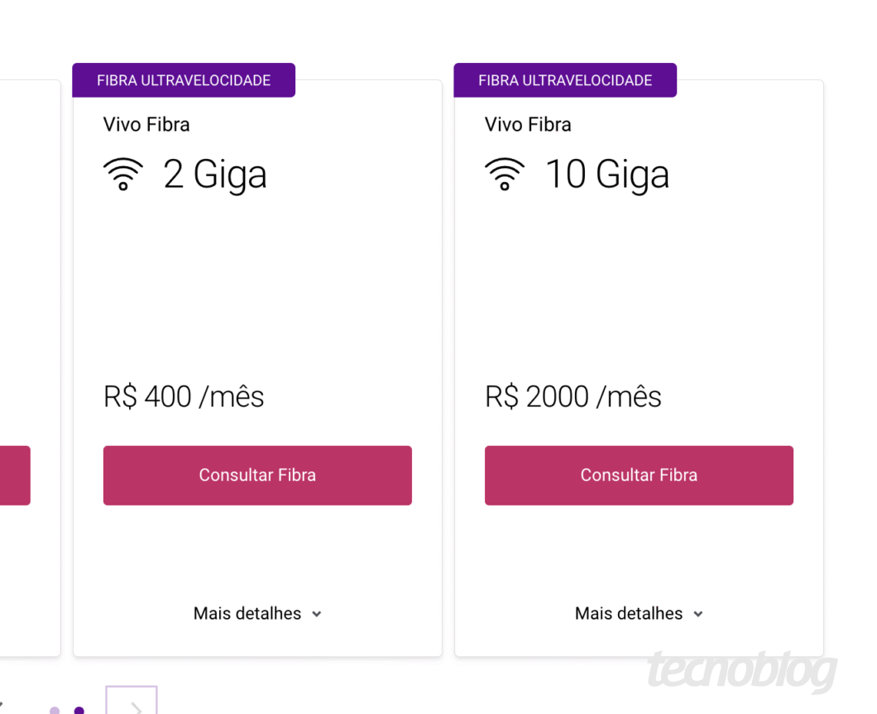This screenshot has width=877, height=714.
Task: Click the Wi-Fi icon on the 2 Giga card
Action: click(x=123, y=174)
